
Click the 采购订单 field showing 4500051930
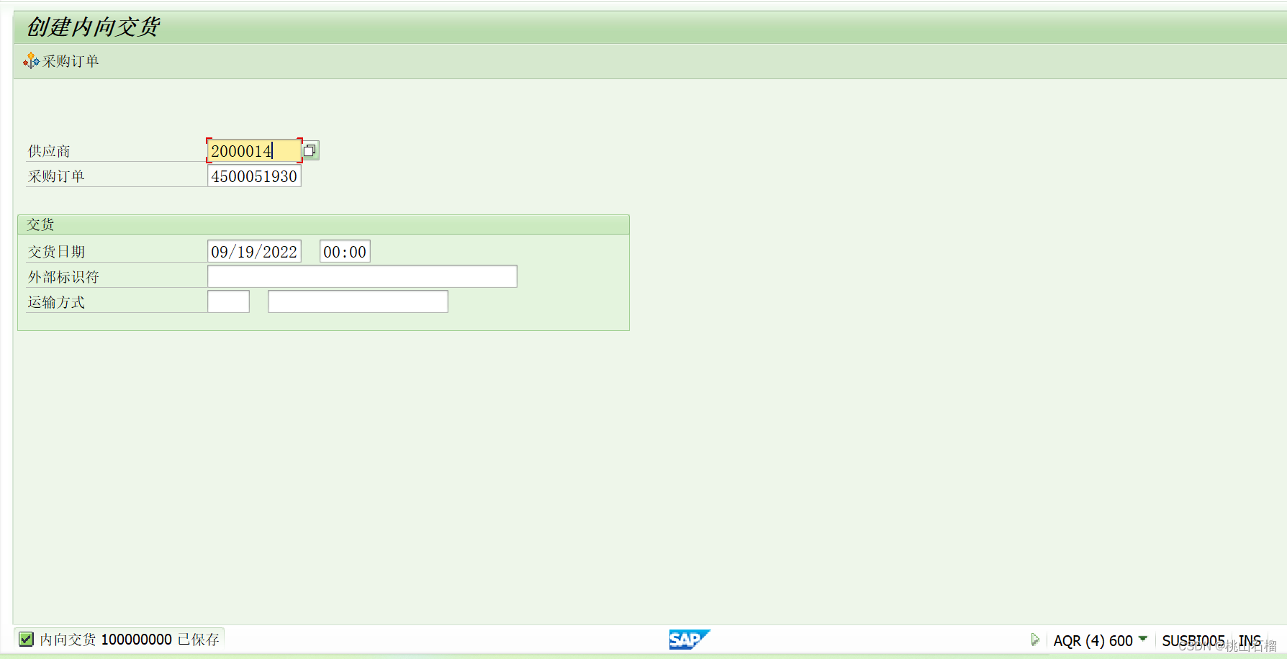[253, 176]
